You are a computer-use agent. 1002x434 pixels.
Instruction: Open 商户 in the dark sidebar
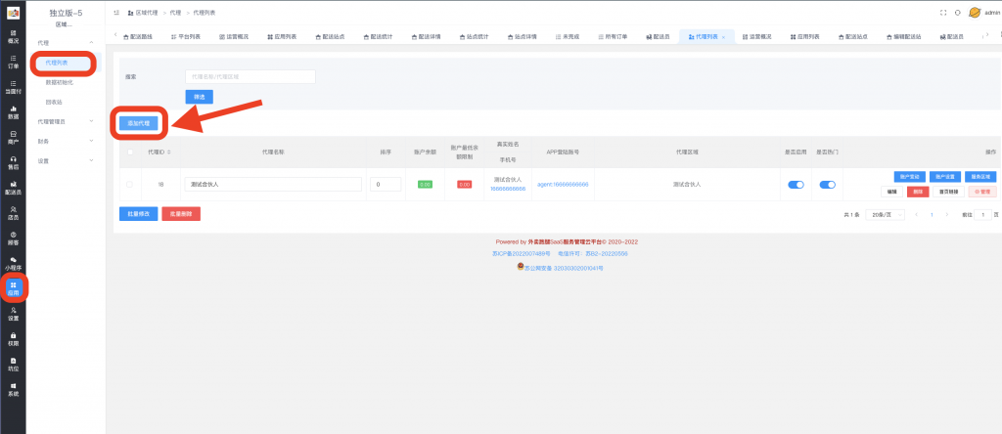click(13, 137)
